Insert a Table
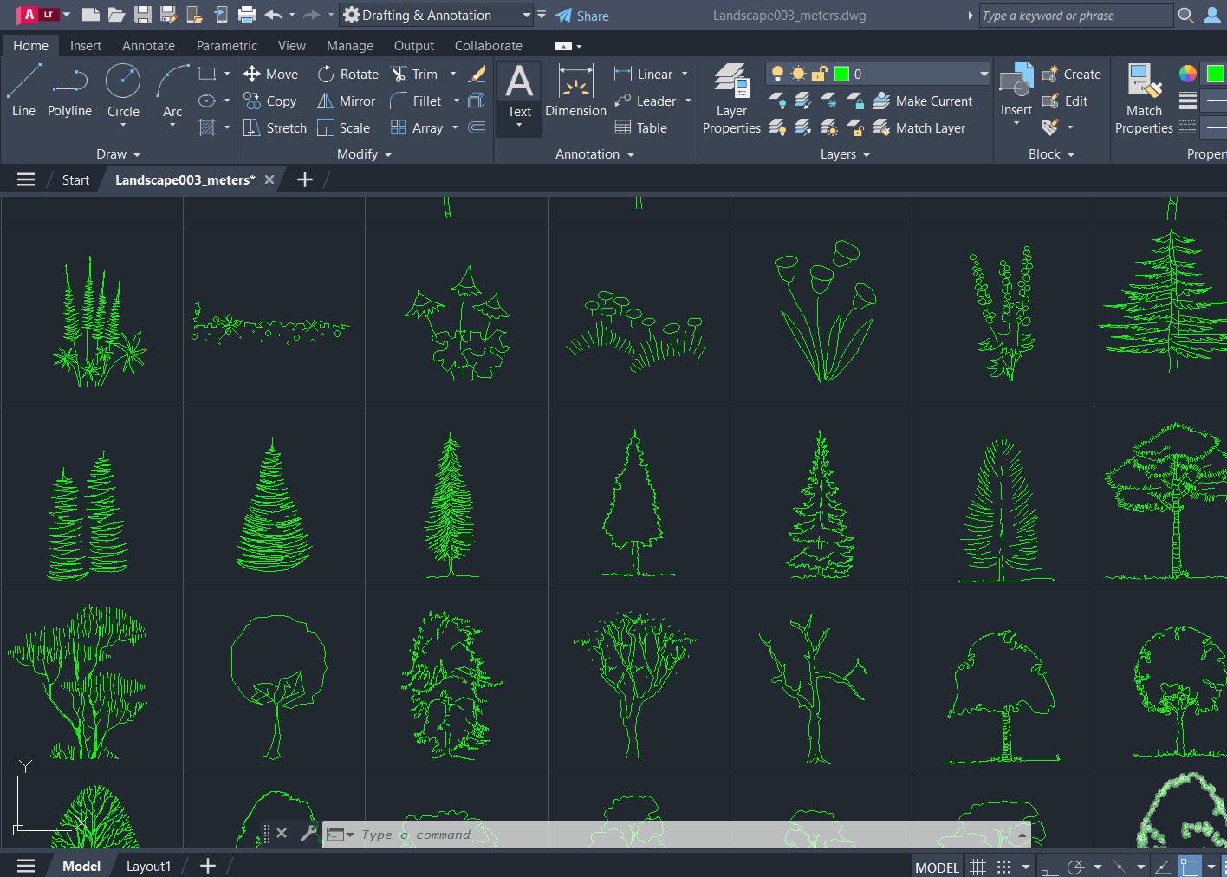The image size is (1227, 877). [x=642, y=127]
